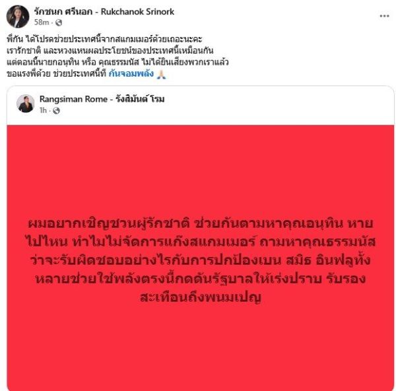Click the globe privacy icon beside 58m
The width and height of the screenshot is (396, 391).
(x=59, y=22)
